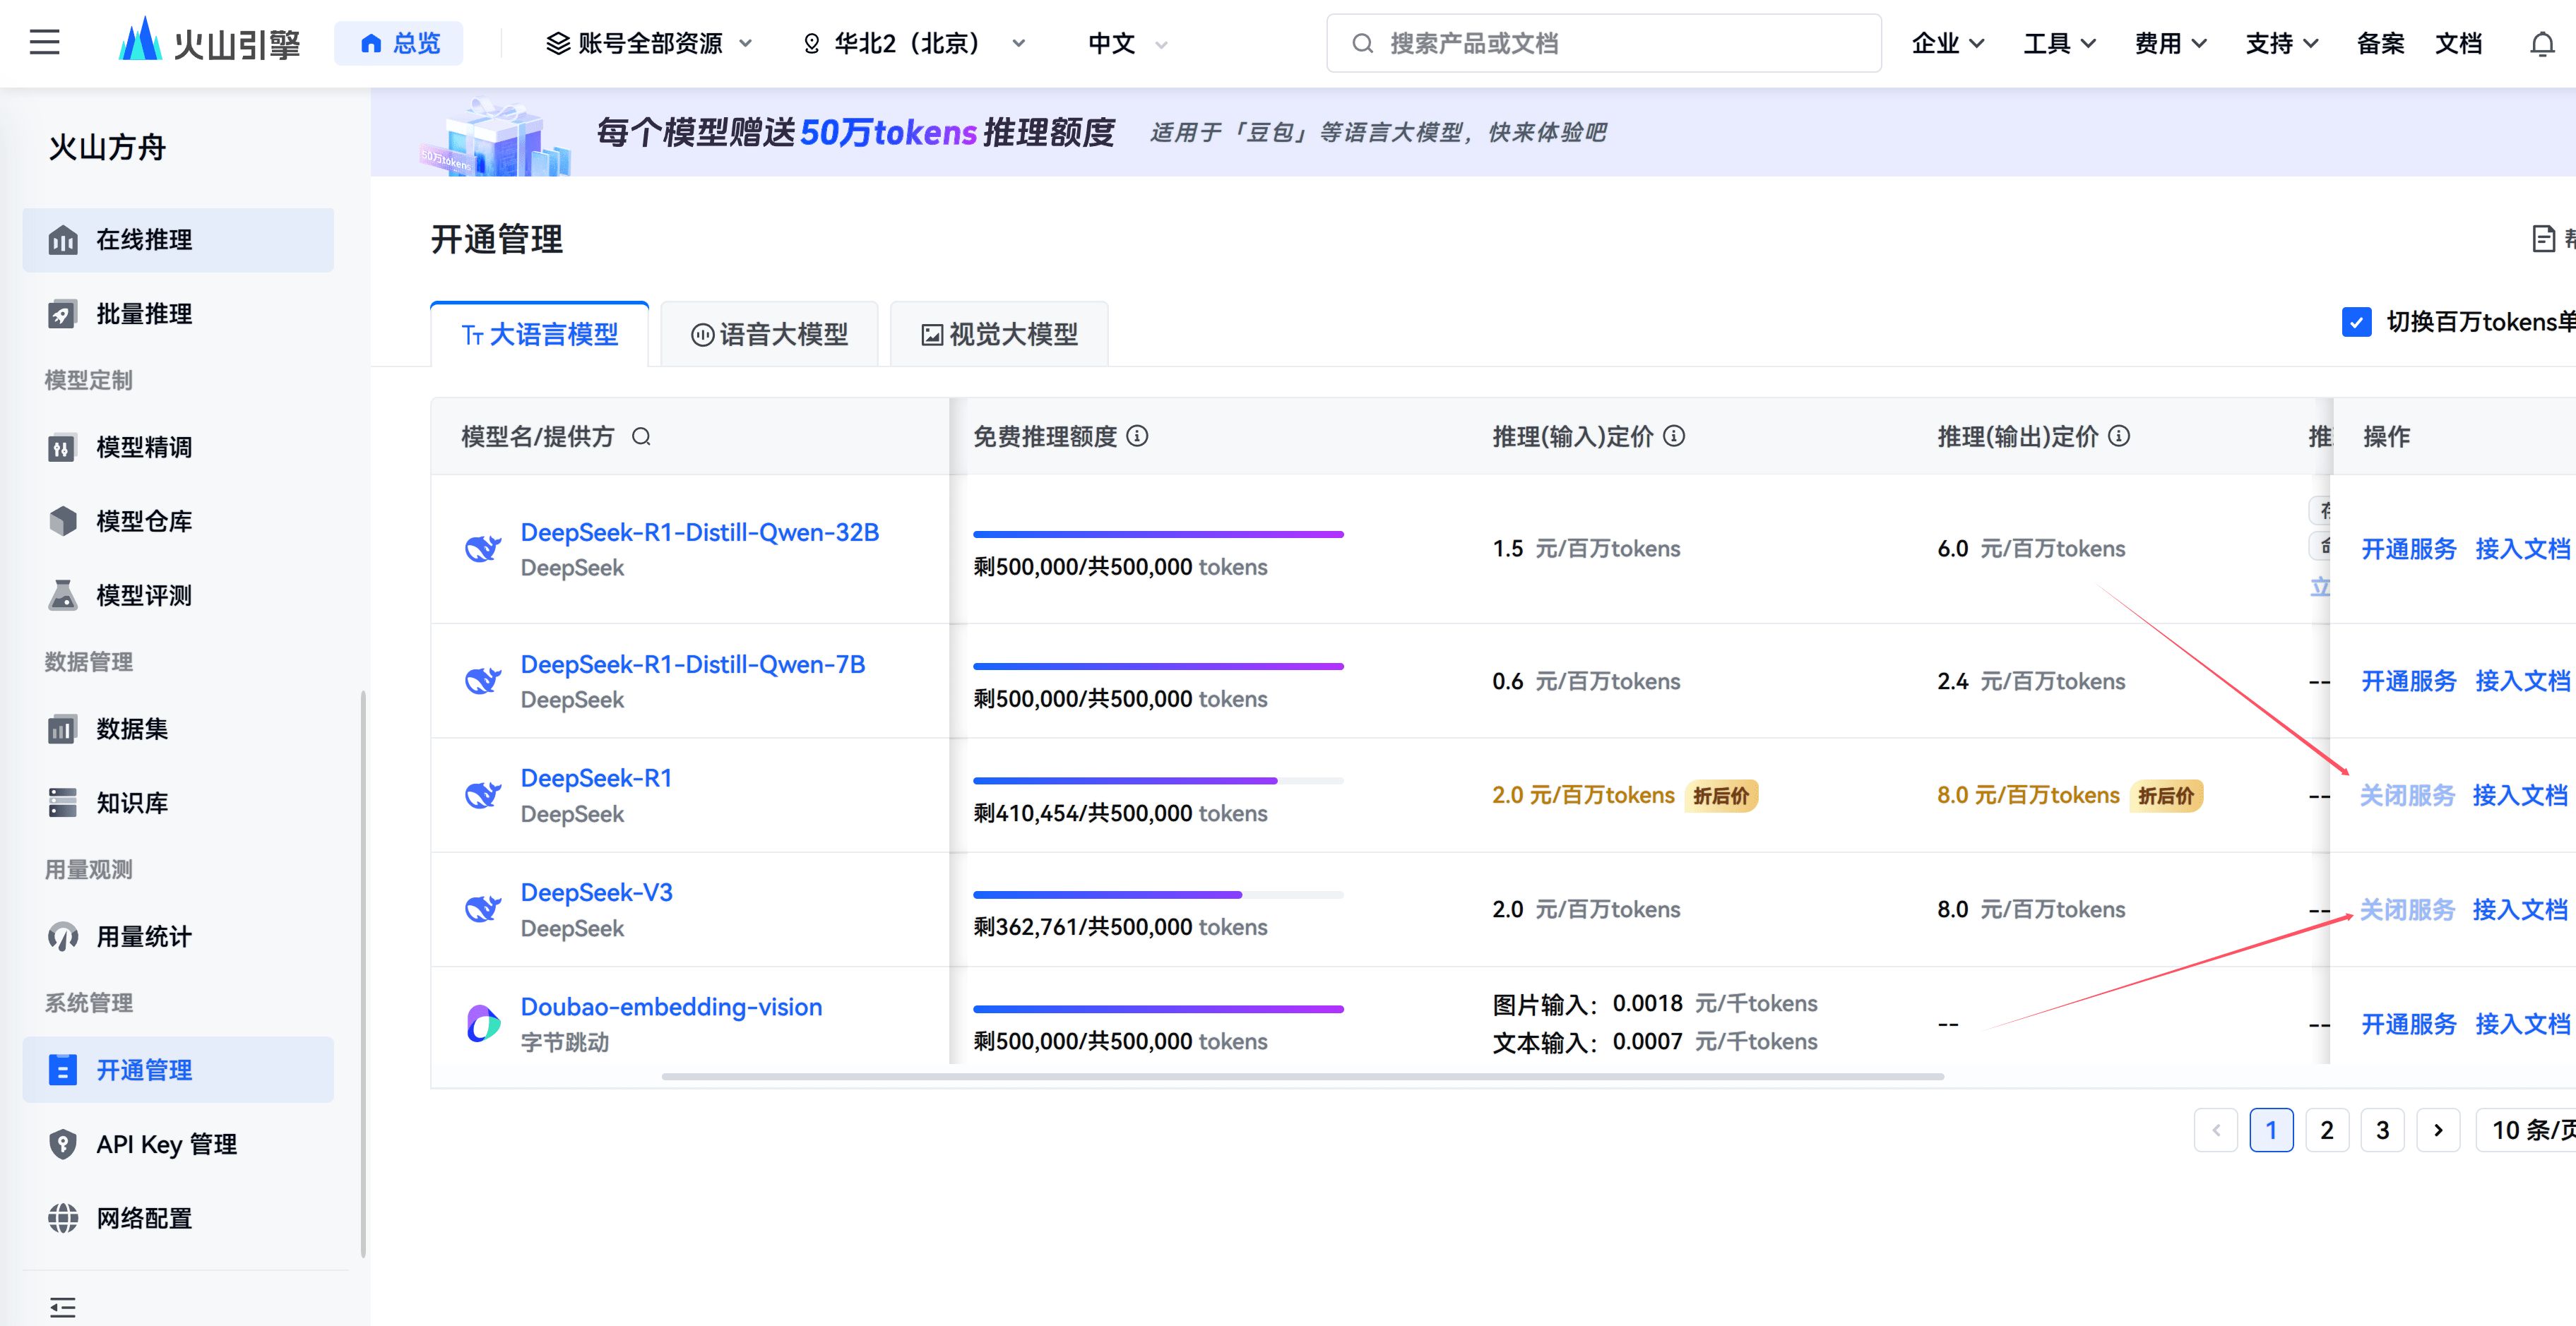Click the 批量推理 sidebar icon

point(63,314)
